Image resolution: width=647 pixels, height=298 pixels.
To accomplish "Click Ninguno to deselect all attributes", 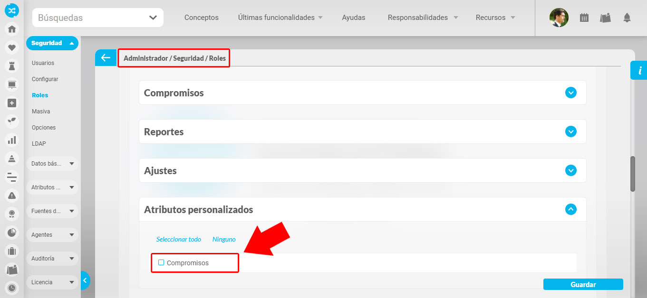I will coord(224,239).
